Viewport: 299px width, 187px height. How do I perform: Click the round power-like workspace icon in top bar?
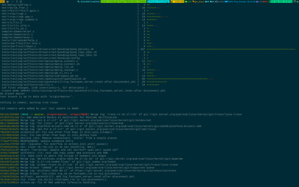7,1
